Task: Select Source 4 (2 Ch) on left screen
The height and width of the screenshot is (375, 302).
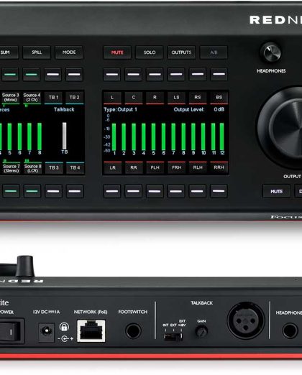Action: 32,98
